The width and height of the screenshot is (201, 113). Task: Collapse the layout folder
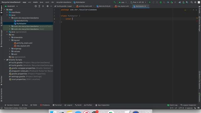pos(9,40)
